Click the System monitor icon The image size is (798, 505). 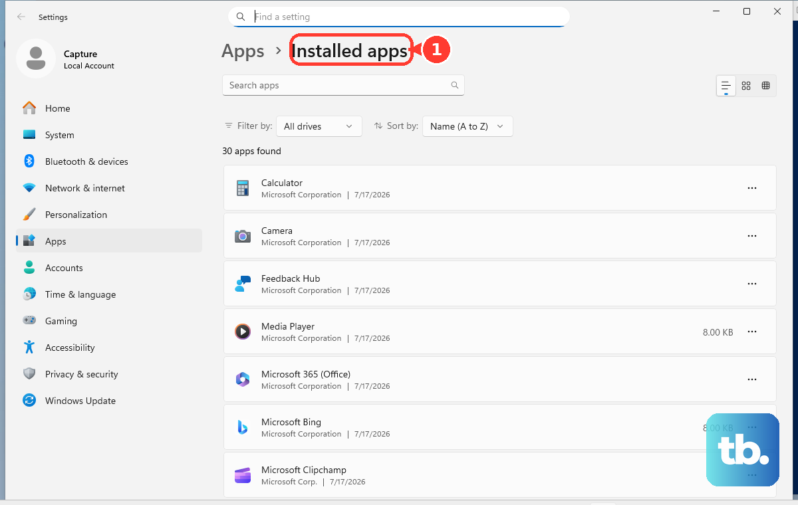pyautogui.click(x=29, y=134)
